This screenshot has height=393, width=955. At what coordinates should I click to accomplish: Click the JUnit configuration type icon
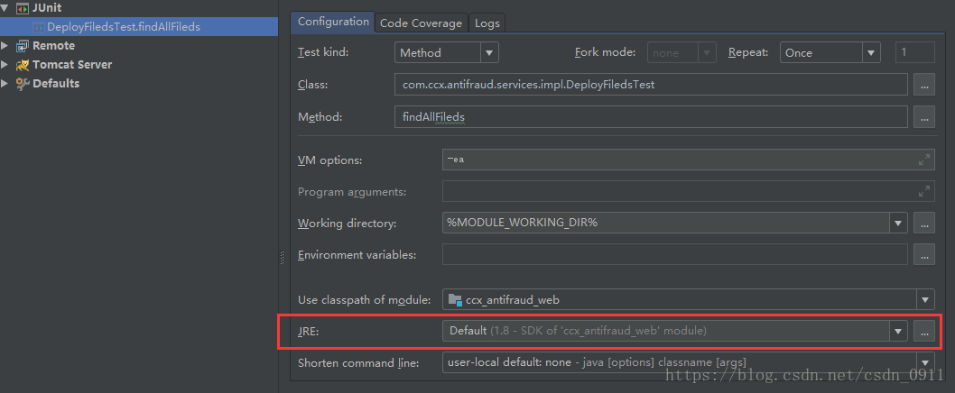(23, 8)
